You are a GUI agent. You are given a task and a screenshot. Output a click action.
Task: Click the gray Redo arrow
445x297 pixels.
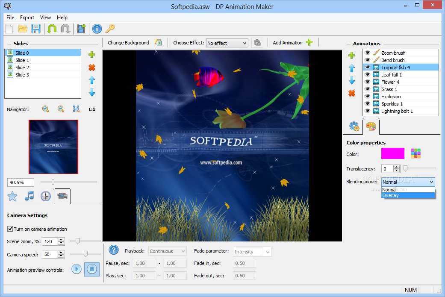[65, 29]
